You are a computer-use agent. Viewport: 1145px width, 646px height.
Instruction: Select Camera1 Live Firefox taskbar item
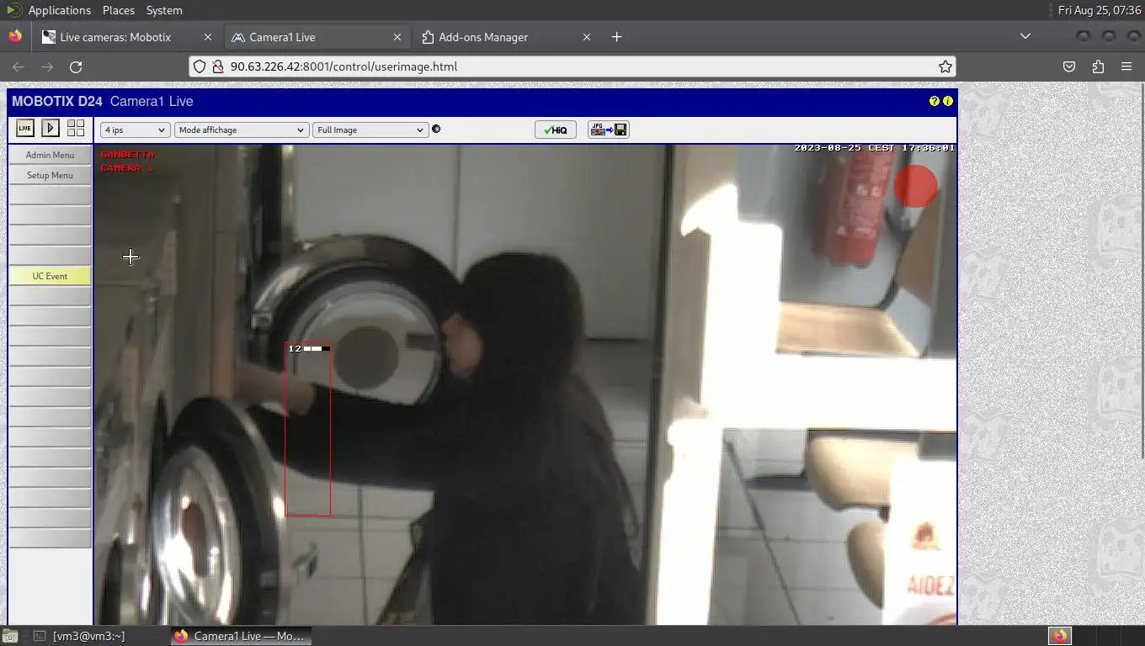point(241,636)
